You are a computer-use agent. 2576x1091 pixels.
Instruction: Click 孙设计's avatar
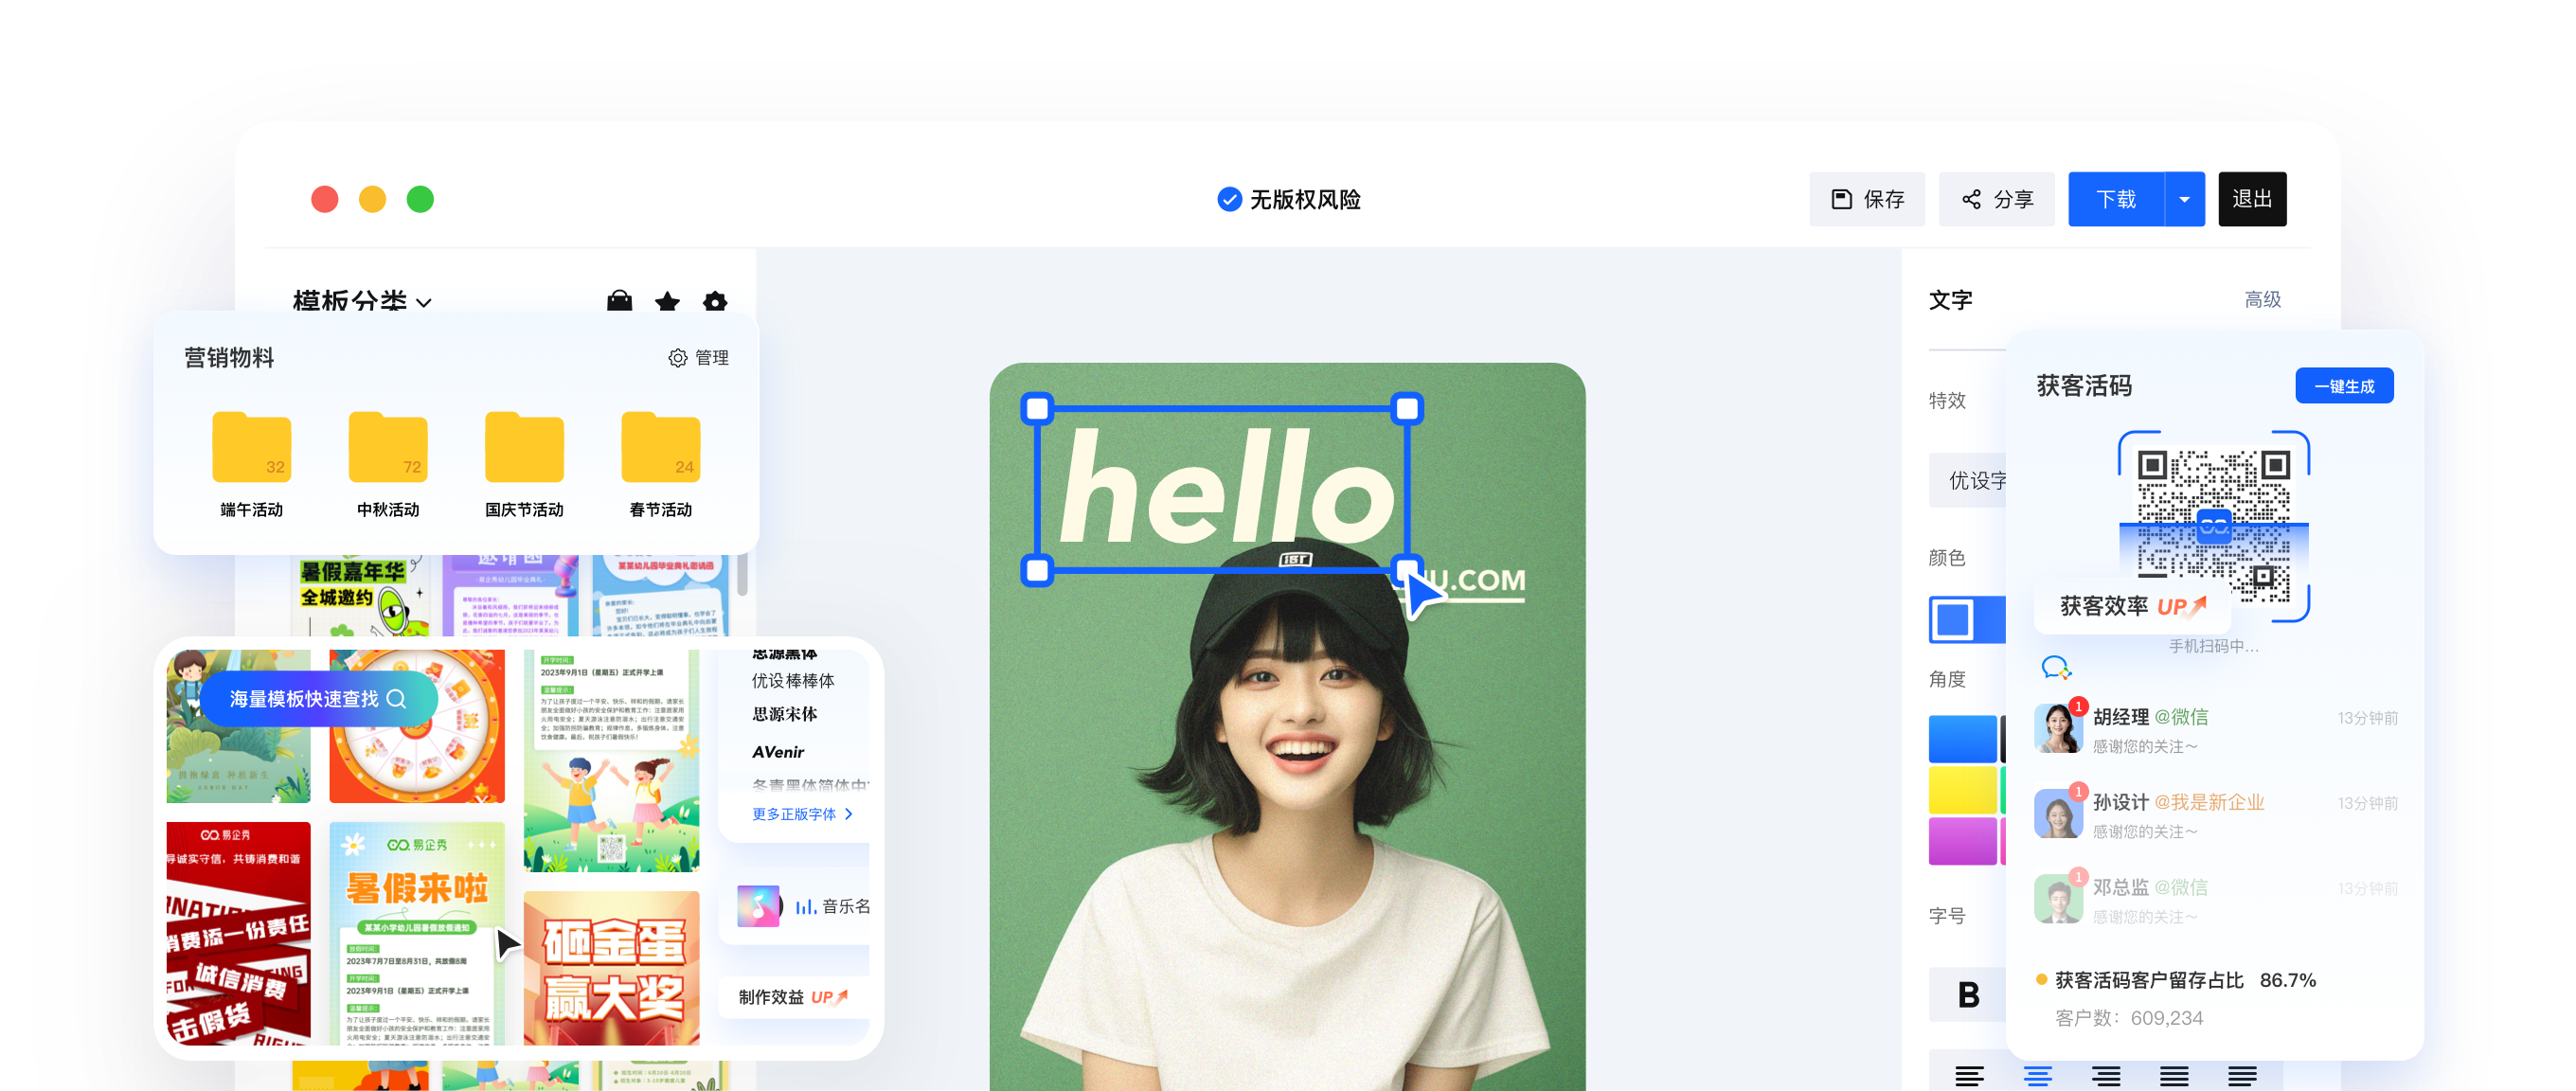click(x=2058, y=813)
